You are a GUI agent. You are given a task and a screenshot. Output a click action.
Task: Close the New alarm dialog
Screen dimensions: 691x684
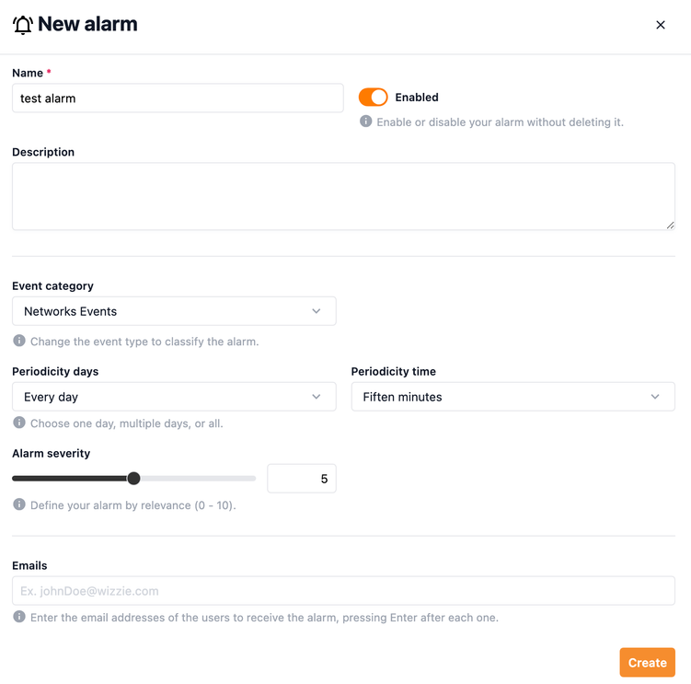[x=660, y=25]
